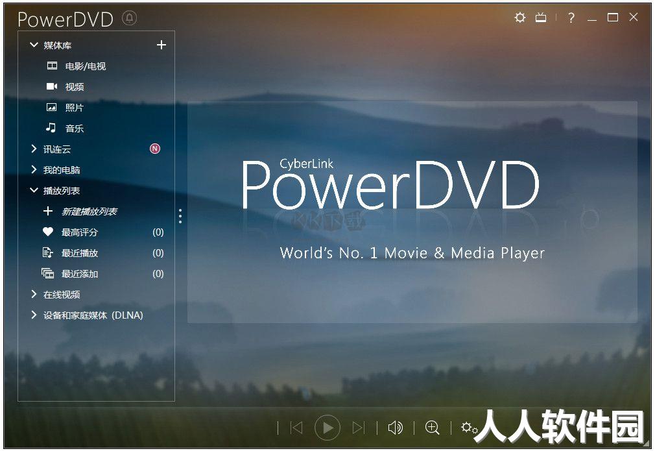Click the music note icon for 音乐
The image size is (655, 451).
51,127
